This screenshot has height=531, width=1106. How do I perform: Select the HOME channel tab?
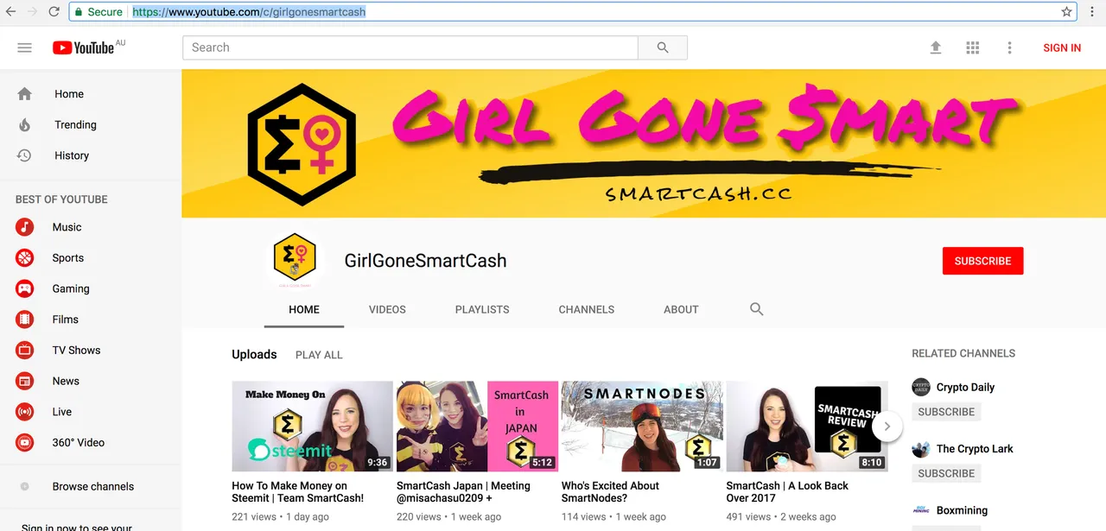point(304,309)
